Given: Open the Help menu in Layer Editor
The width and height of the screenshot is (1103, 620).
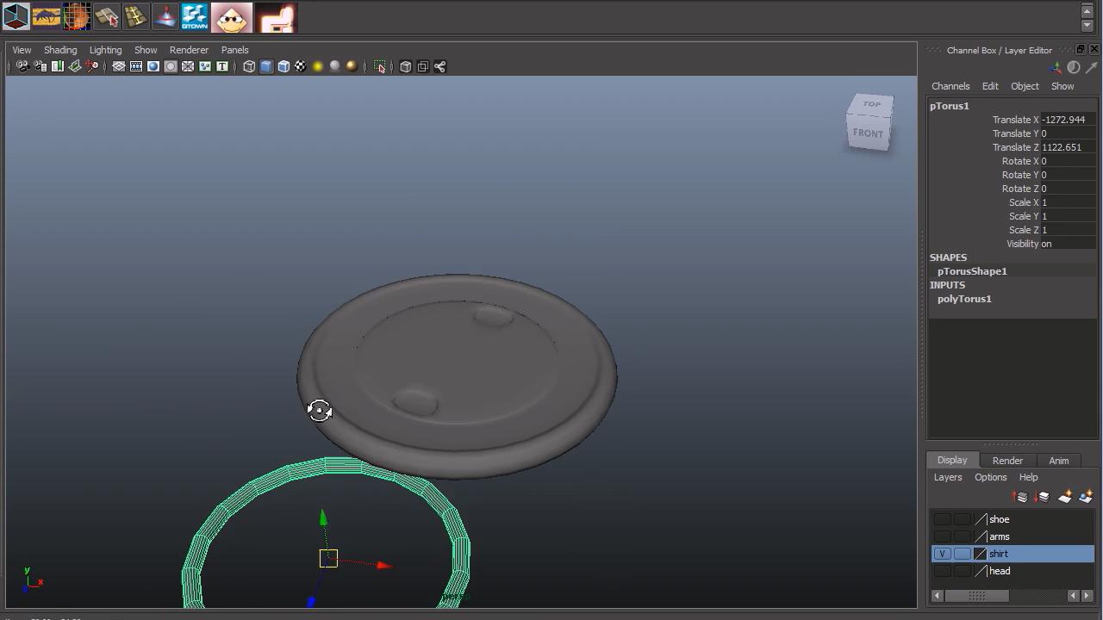Looking at the screenshot, I should tap(1028, 477).
